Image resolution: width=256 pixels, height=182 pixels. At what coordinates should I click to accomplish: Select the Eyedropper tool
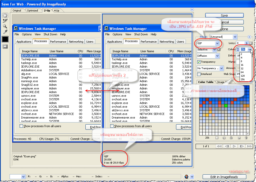(5, 32)
